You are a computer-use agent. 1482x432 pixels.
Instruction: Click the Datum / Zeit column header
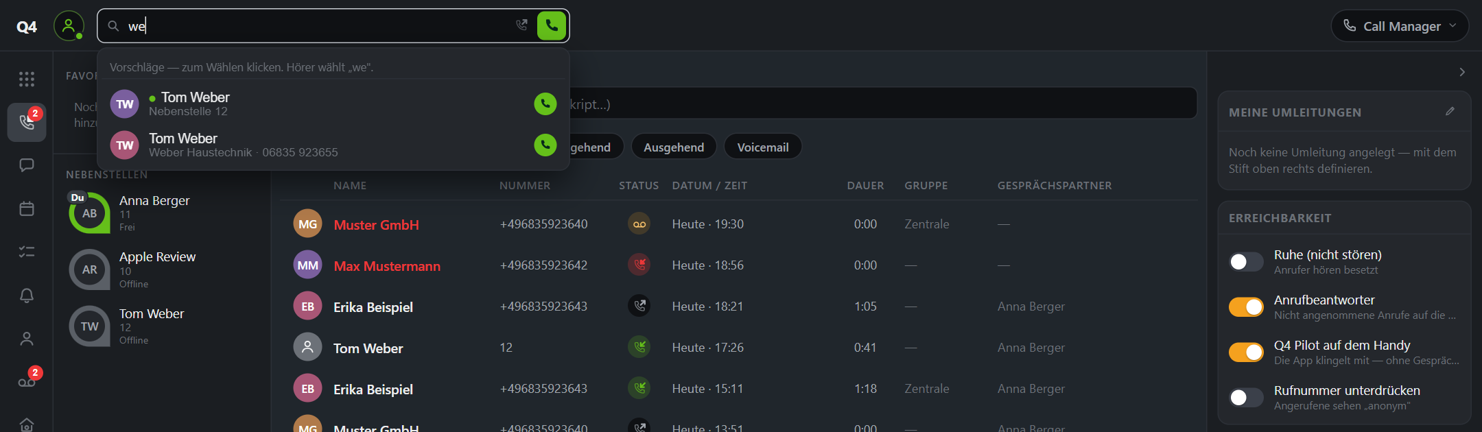[x=709, y=186]
